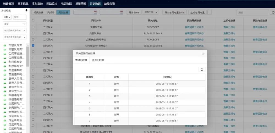
Task: Open the 回路开闭 dropdown in the toolbar
Action: (x=150, y=12)
